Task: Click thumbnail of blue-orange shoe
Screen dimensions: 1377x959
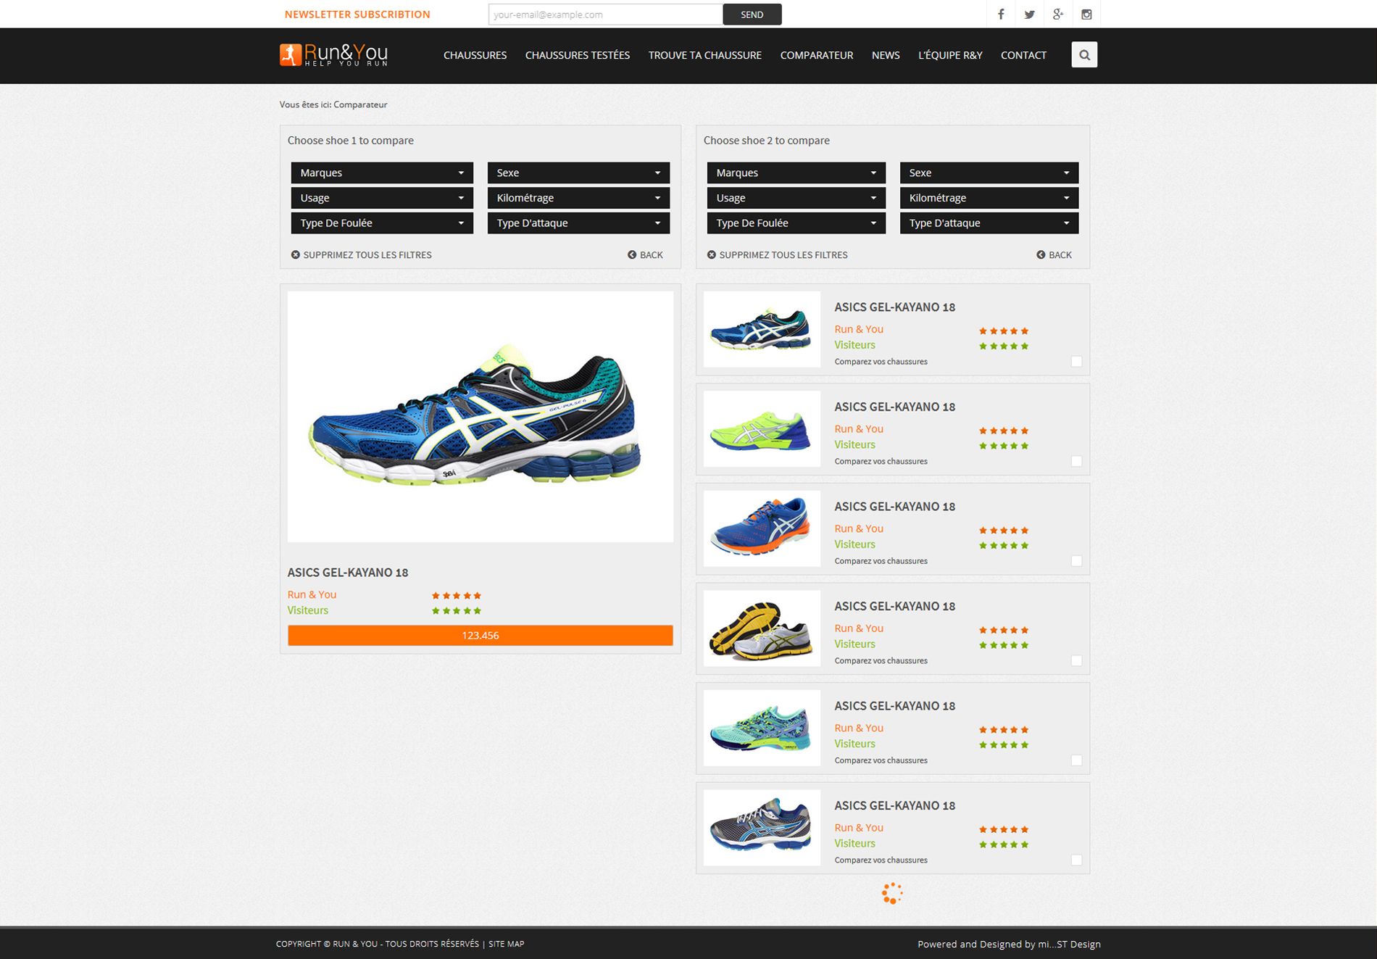Action: tap(762, 528)
